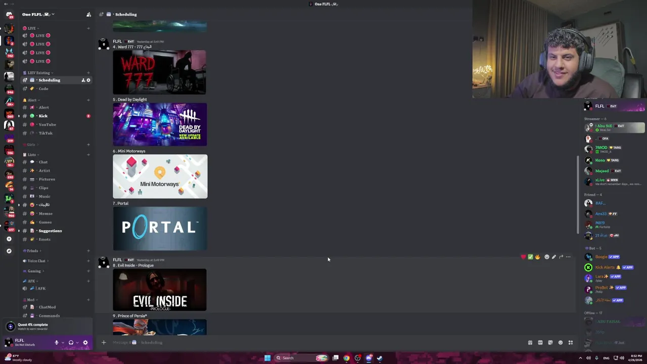Open Windows Start button on taskbar
Screen dimensions: 647x364
point(267,358)
